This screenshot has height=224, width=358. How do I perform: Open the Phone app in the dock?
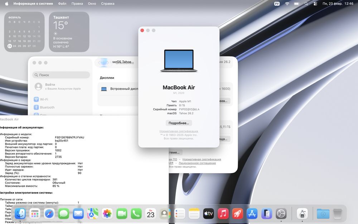coord(136,214)
